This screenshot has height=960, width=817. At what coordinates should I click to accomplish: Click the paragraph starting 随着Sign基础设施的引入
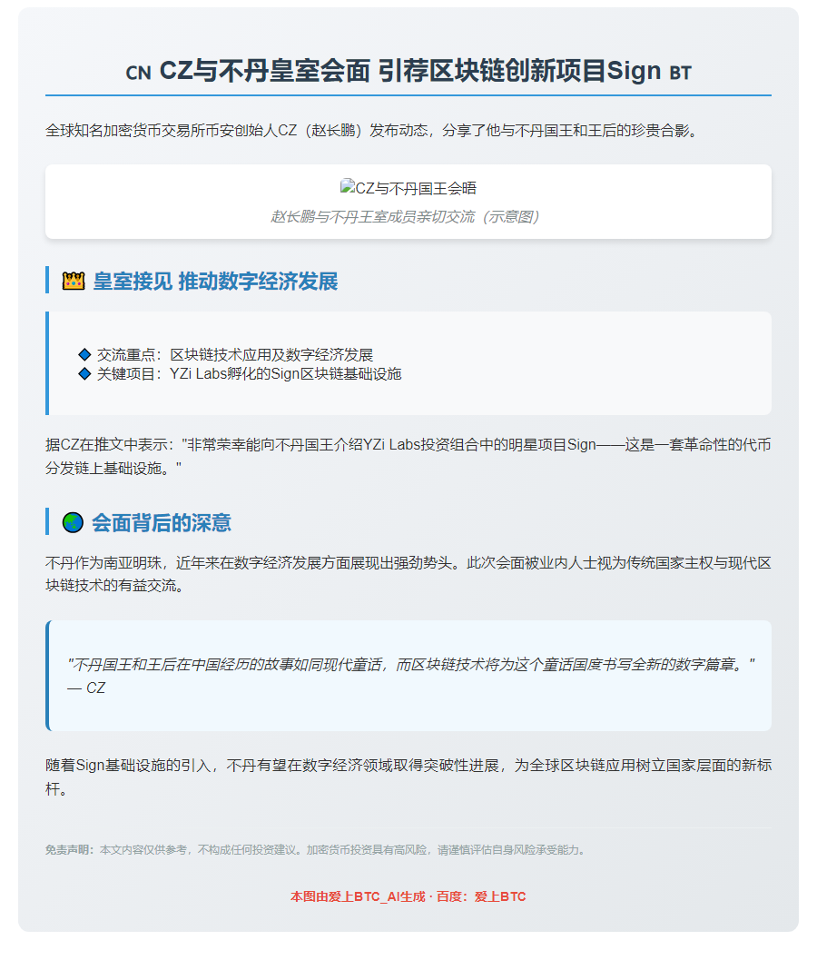tap(408, 777)
